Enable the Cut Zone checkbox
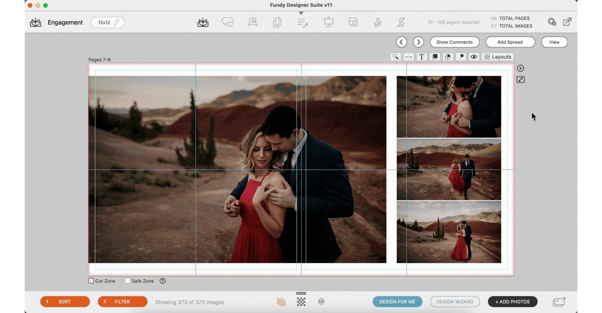The image size is (602, 313). tap(91, 281)
